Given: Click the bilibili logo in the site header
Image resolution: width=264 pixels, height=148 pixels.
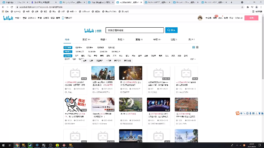Looking at the screenshot, I should (8, 18).
